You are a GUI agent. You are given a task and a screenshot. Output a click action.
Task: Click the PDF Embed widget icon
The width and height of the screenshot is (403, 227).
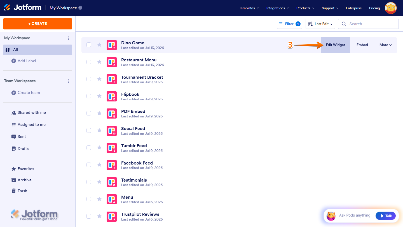[x=112, y=113]
